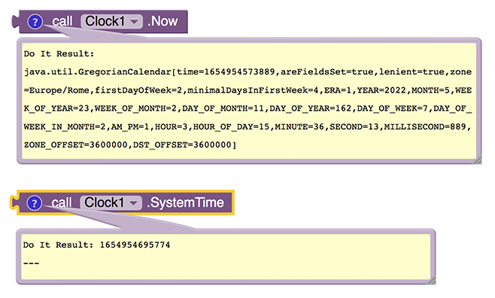Click the blue question mark icon on Clock1.Now block
The image size is (495, 298).
(x=35, y=22)
